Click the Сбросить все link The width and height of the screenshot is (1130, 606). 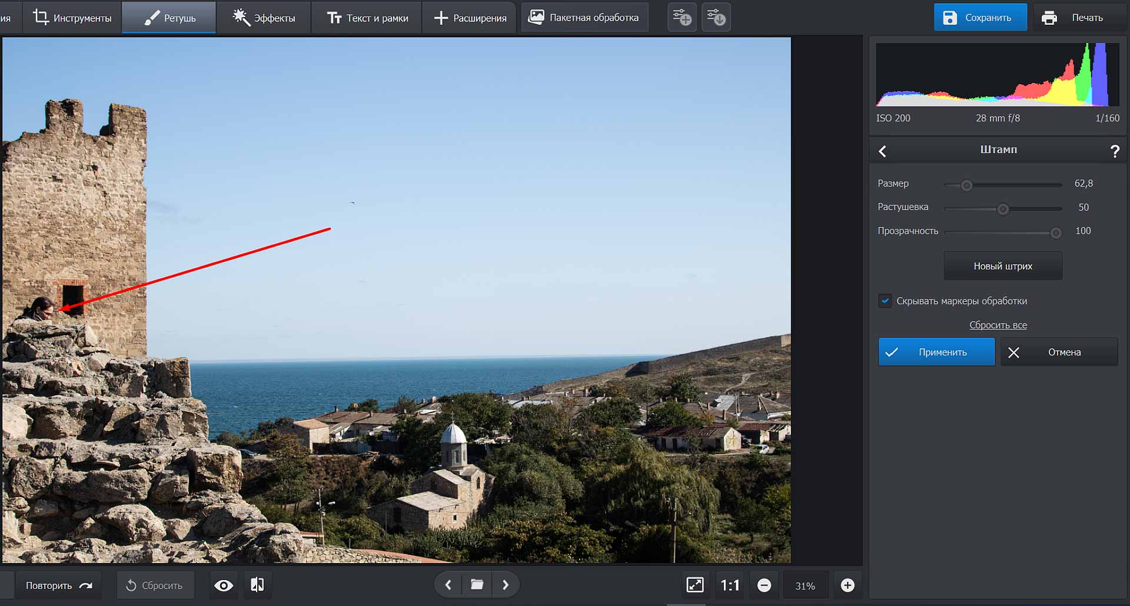point(998,325)
